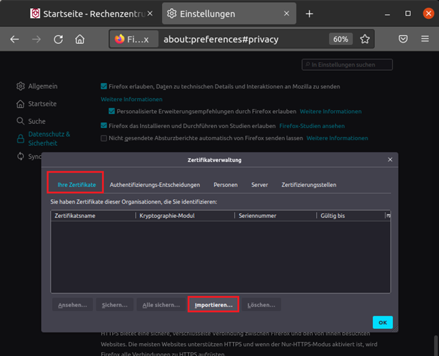Open column picker in certificate table header
This screenshot has width=439, height=356.
(388, 216)
